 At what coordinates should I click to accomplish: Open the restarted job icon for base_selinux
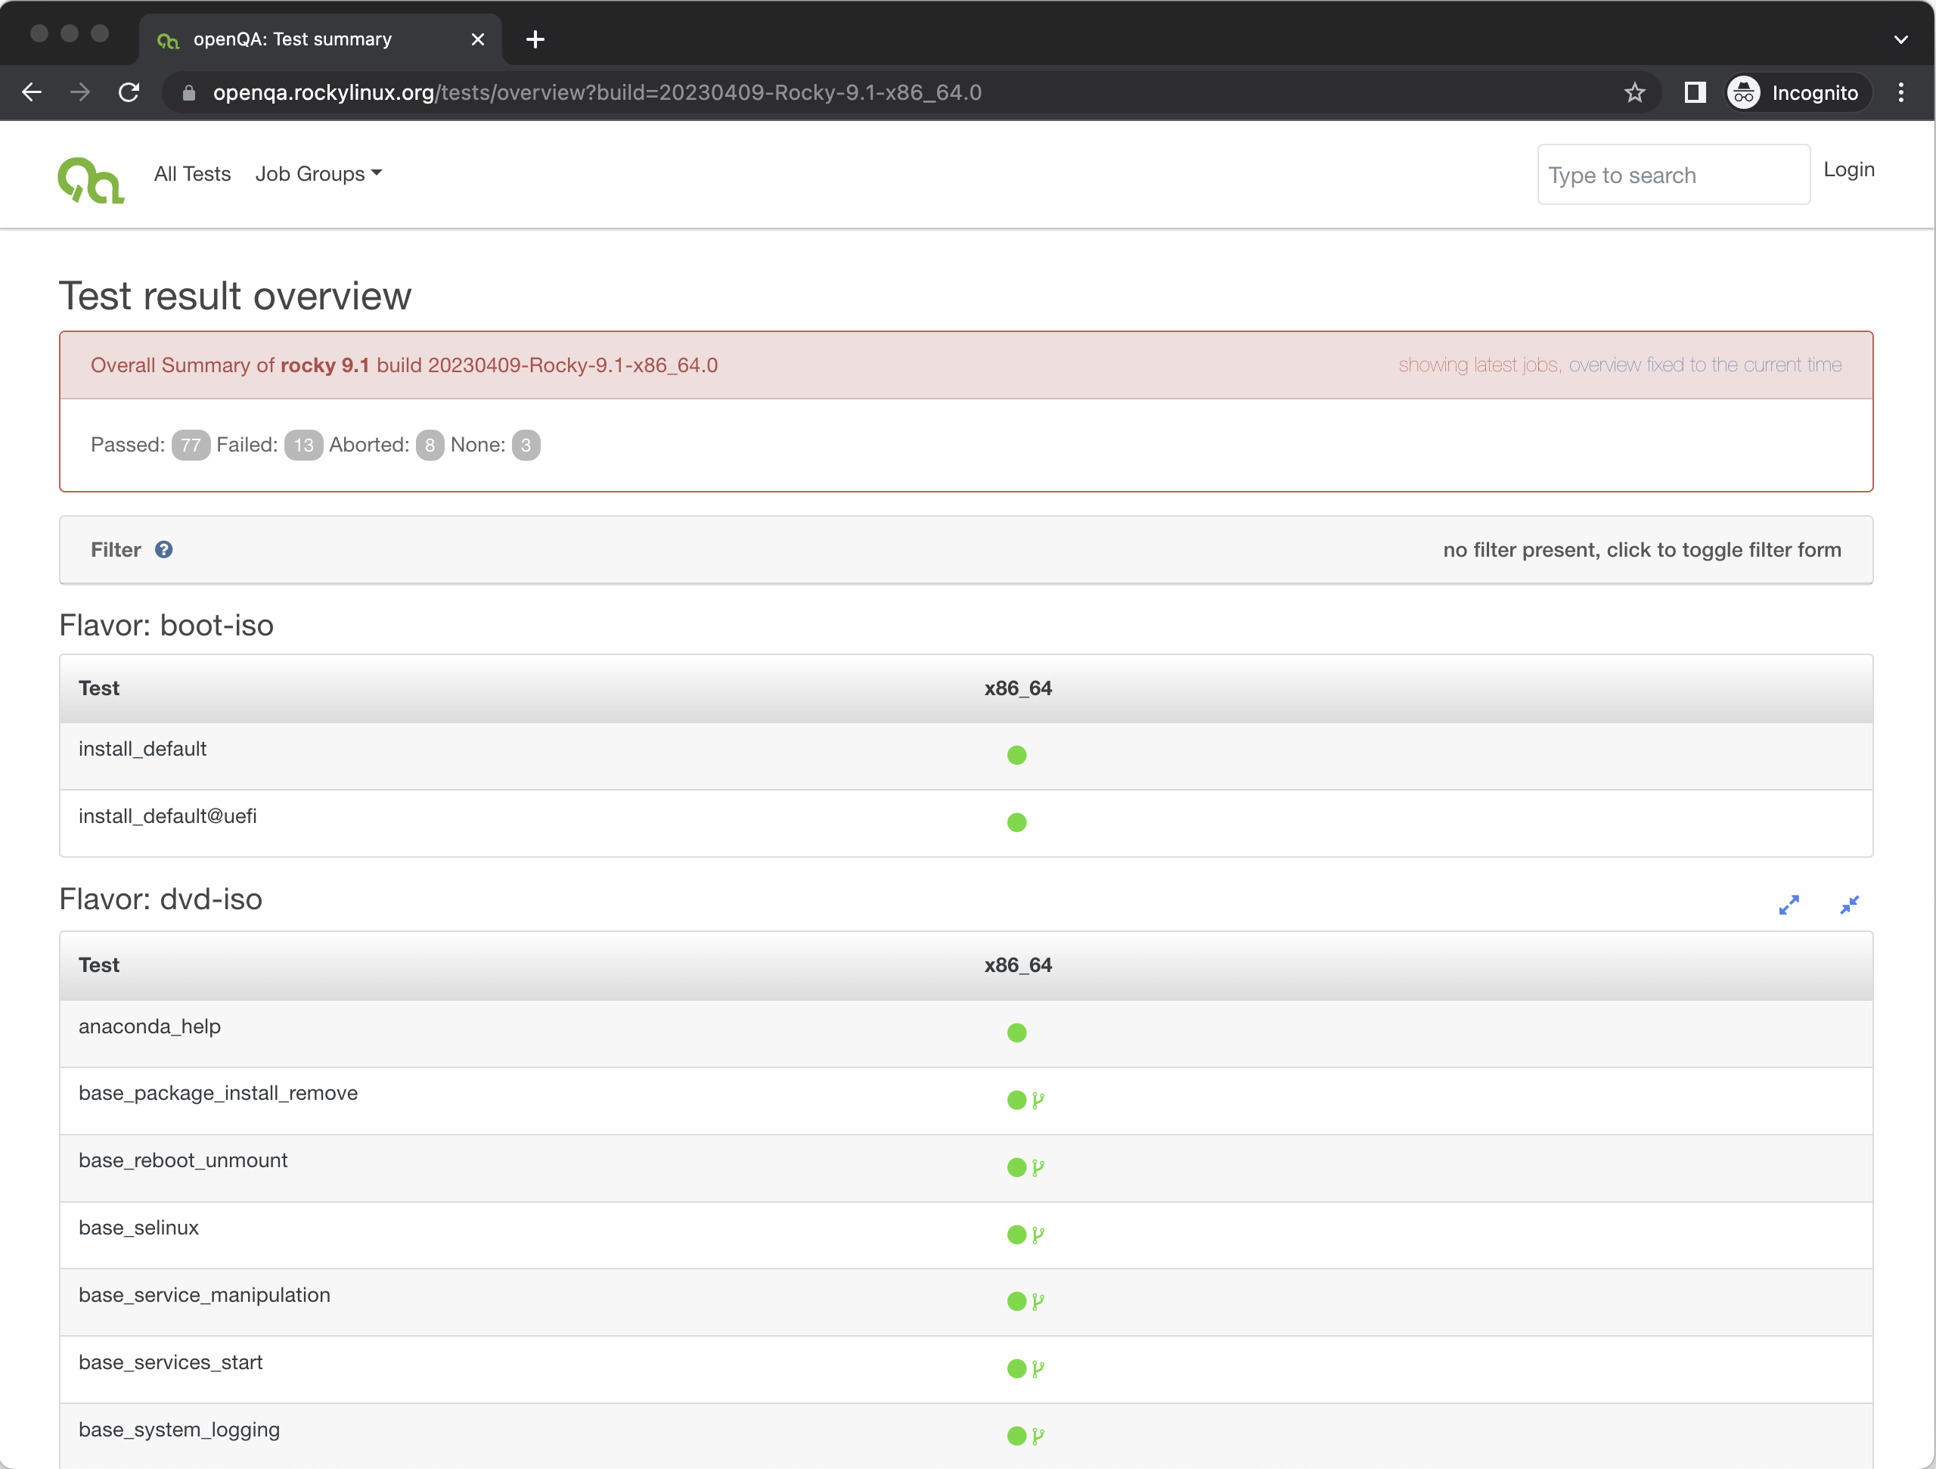[x=1038, y=1235]
